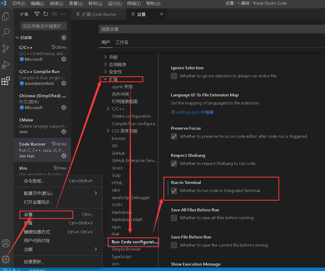Click the extension marketplace search box
The height and width of the screenshot is (271, 325).
tap(43, 26)
